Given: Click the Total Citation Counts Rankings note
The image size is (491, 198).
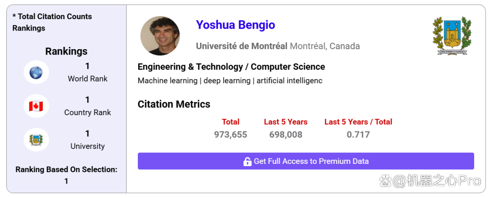Looking at the screenshot, I should tap(52, 22).
